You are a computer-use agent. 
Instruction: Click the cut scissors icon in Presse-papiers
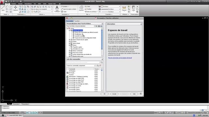click(x=137, y=6)
